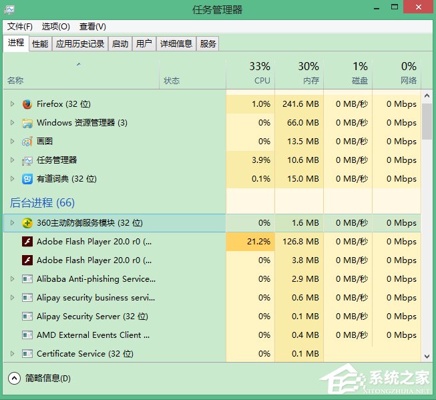Switch to the 详细信息 tab
The width and height of the screenshot is (436, 400).
coord(176,44)
